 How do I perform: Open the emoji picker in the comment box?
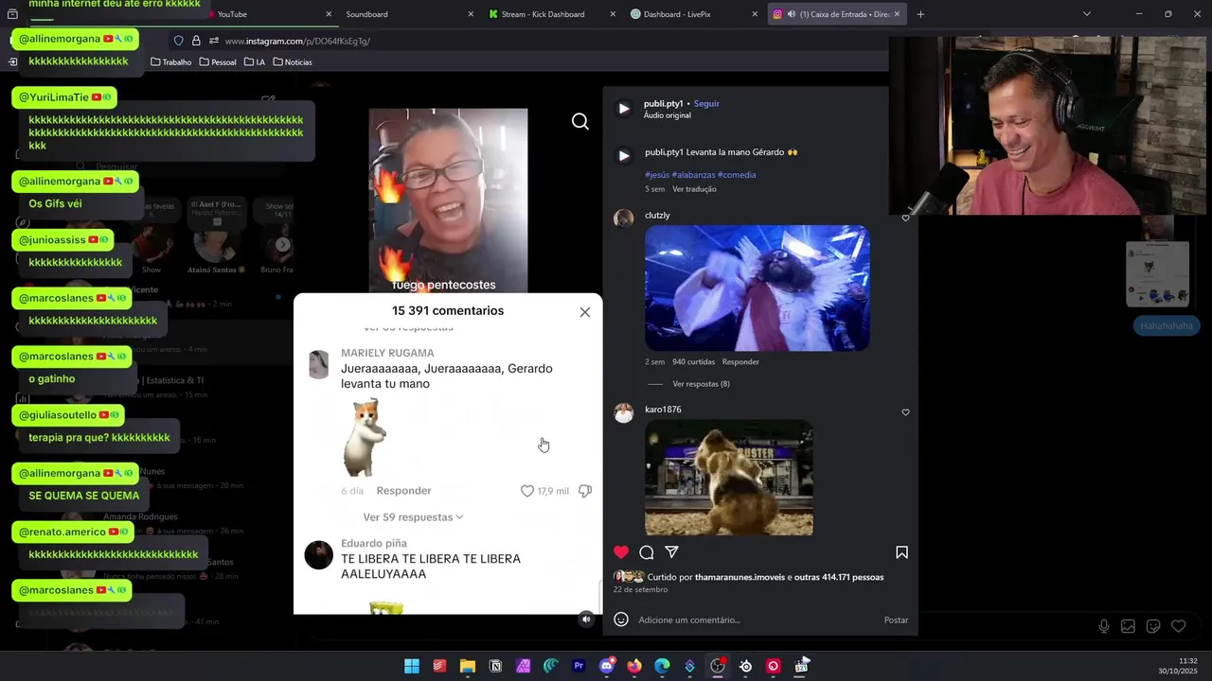tap(621, 620)
